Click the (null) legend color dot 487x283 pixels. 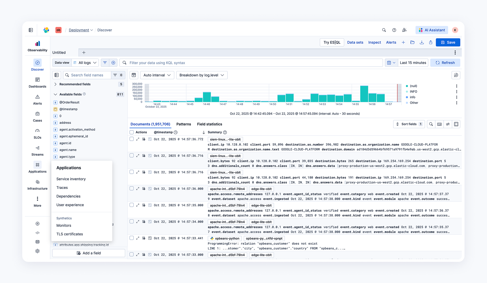point(407,86)
